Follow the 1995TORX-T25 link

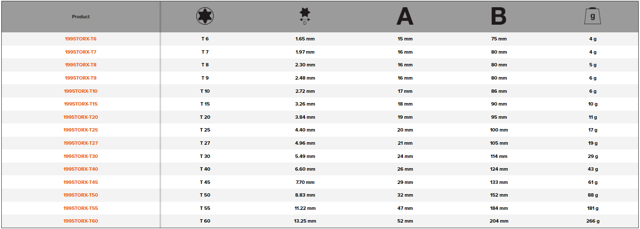81,130
